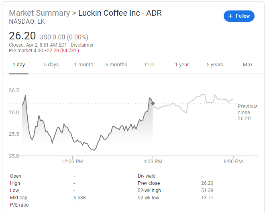This screenshot has width=265, height=213.
Task: Click the 26.20 price heading
Action: pos(22,36)
